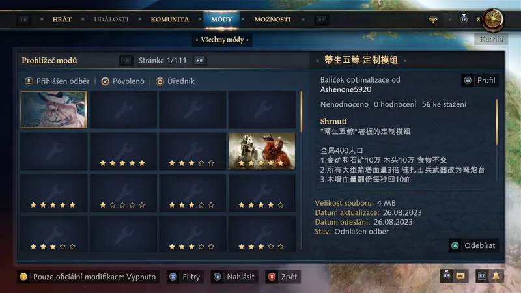Open the Filtry filter options

[186, 277]
